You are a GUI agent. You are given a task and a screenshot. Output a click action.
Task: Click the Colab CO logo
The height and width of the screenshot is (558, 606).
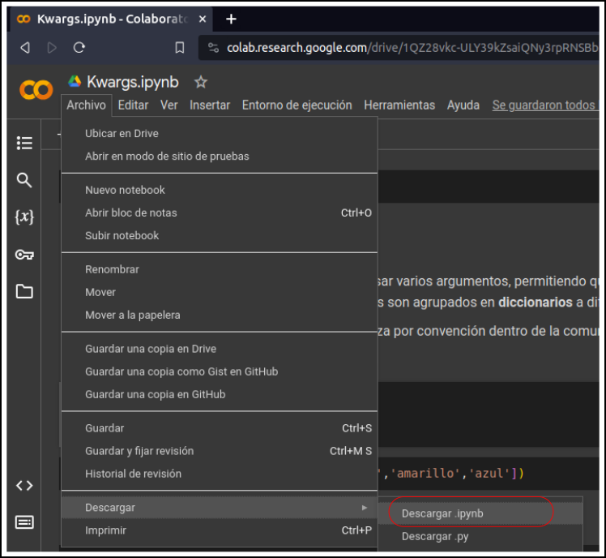click(36, 90)
